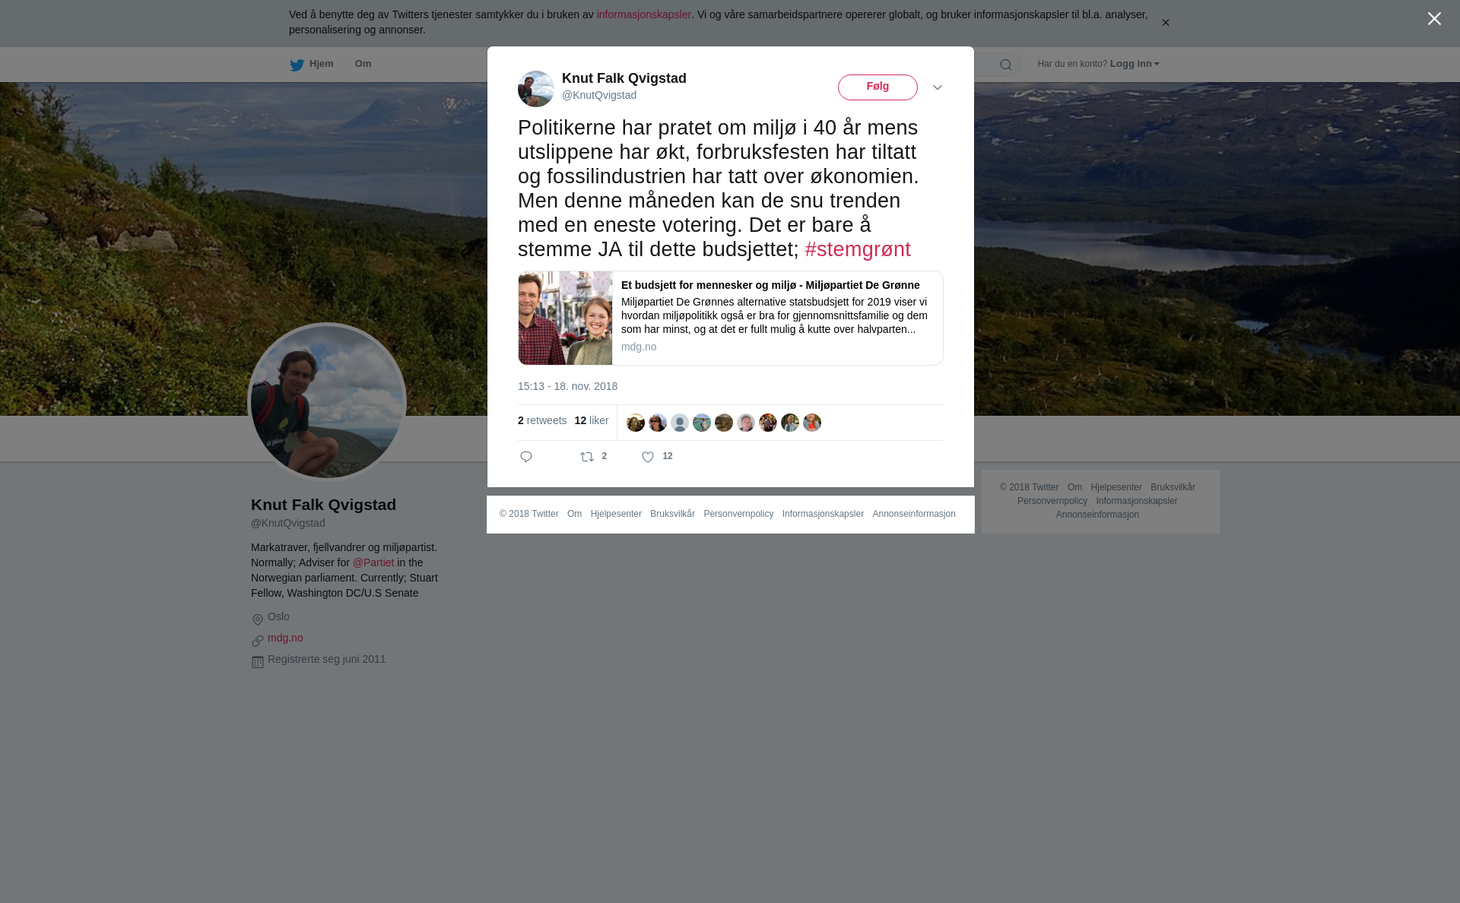Click the search magnifier icon

1006,65
